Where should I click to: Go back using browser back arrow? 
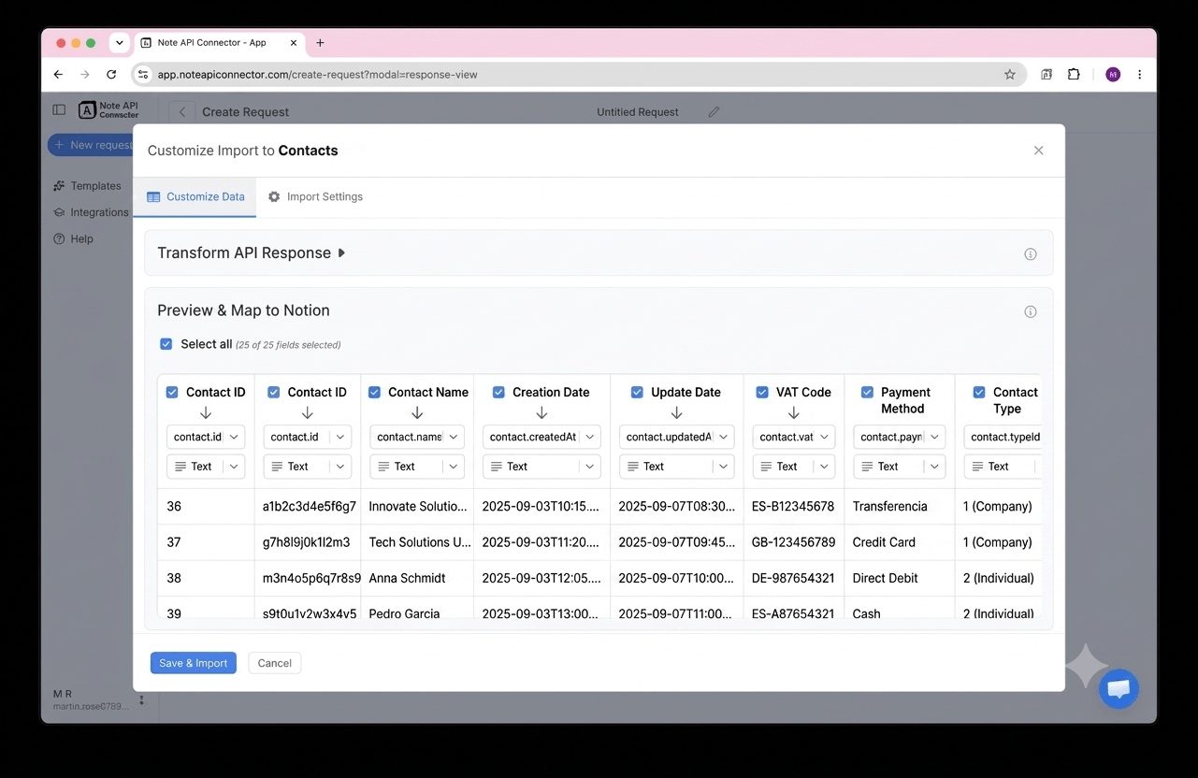pos(58,75)
